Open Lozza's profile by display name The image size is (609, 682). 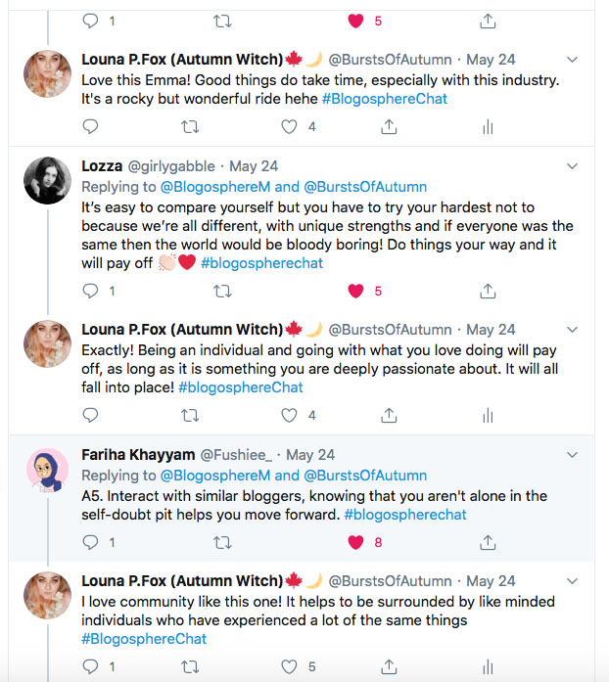102,166
